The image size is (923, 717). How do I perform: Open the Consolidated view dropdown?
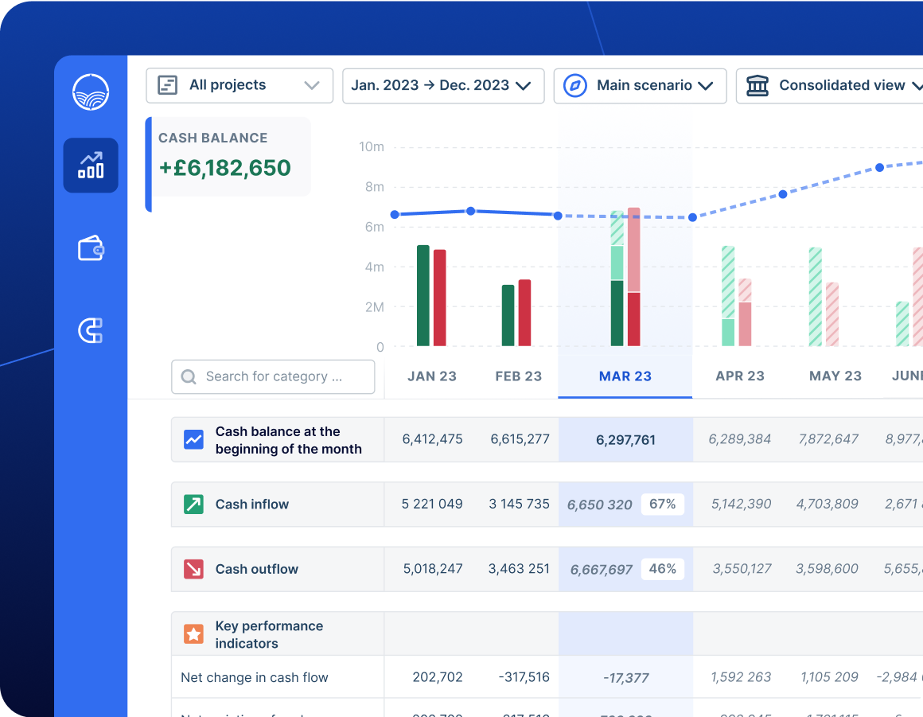click(x=830, y=85)
